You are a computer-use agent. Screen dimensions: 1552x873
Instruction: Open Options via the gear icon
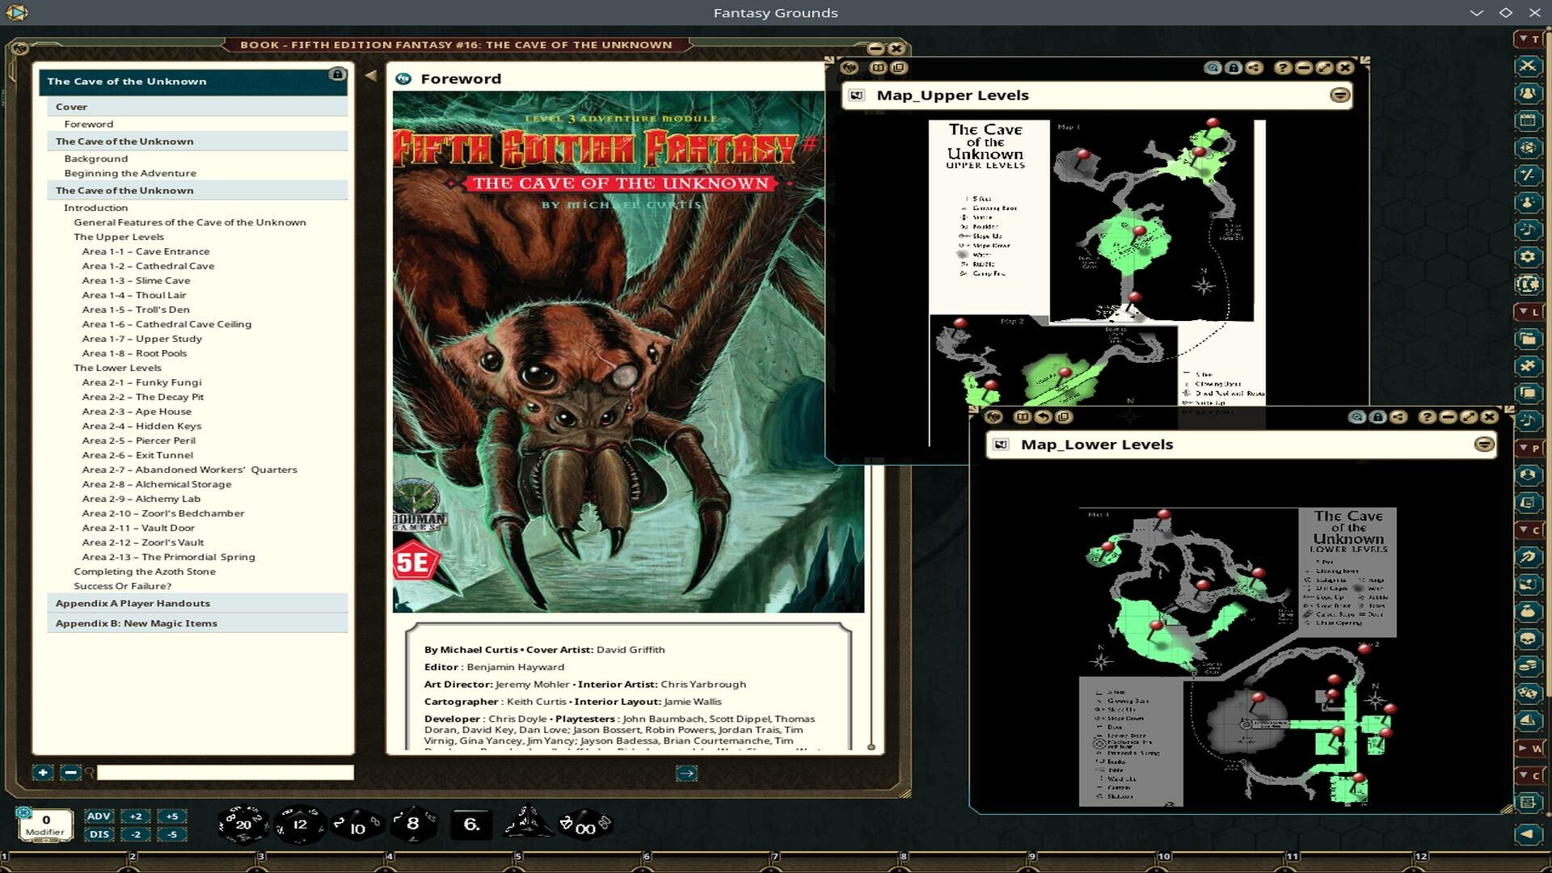(x=1529, y=257)
